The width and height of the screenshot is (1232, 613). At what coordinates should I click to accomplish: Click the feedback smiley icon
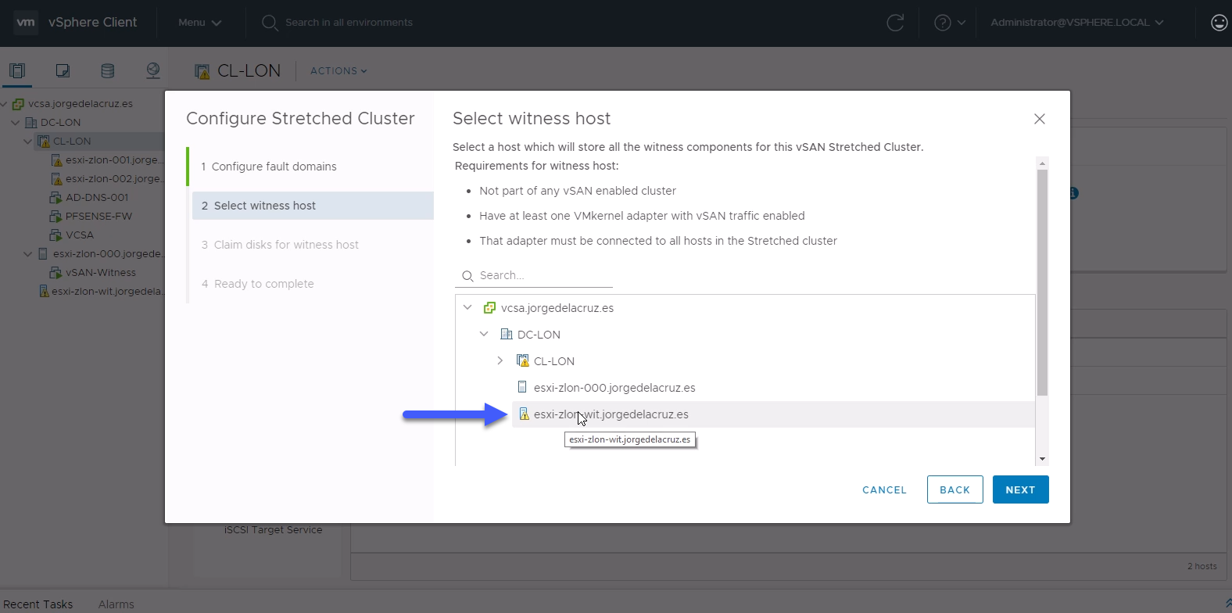1219,23
